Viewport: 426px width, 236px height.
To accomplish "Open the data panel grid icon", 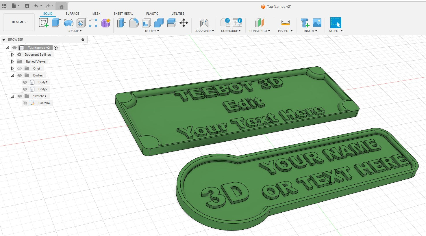I will 4,6.
